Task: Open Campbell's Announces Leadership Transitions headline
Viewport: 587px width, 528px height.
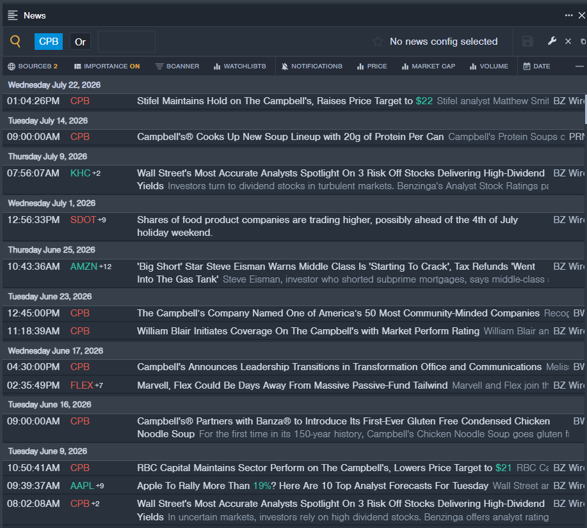Action: (x=339, y=367)
